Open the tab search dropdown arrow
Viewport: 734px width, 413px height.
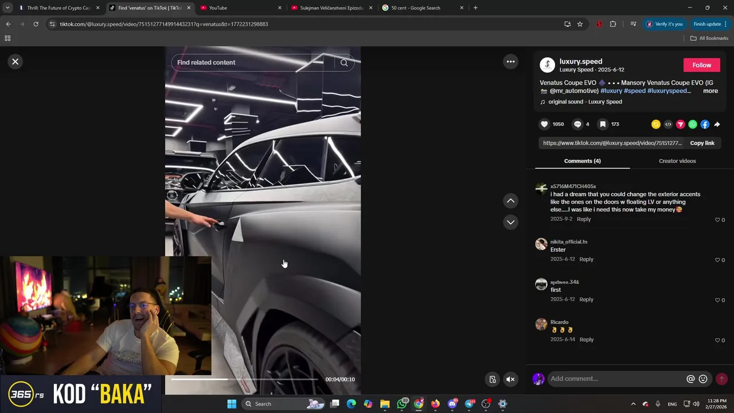pyautogui.click(x=7, y=8)
